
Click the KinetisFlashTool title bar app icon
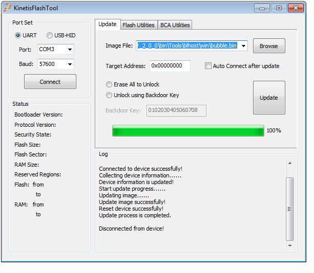pos(7,8)
